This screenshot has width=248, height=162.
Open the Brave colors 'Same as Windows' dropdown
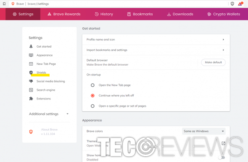(204, 131)
